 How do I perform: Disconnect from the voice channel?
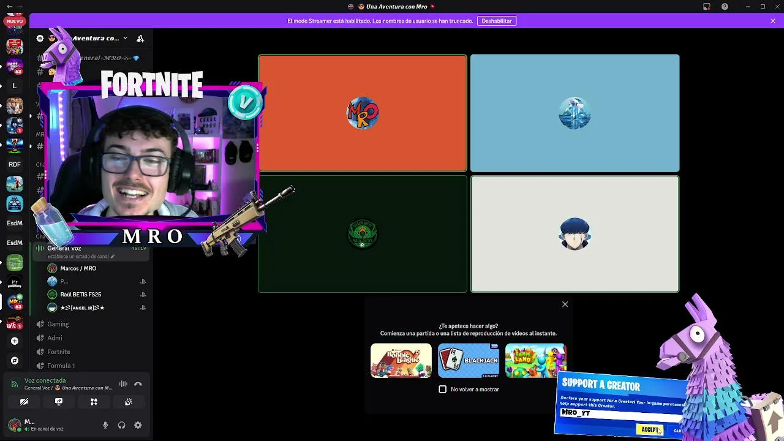pyautogui.click(x=138, y=384)
